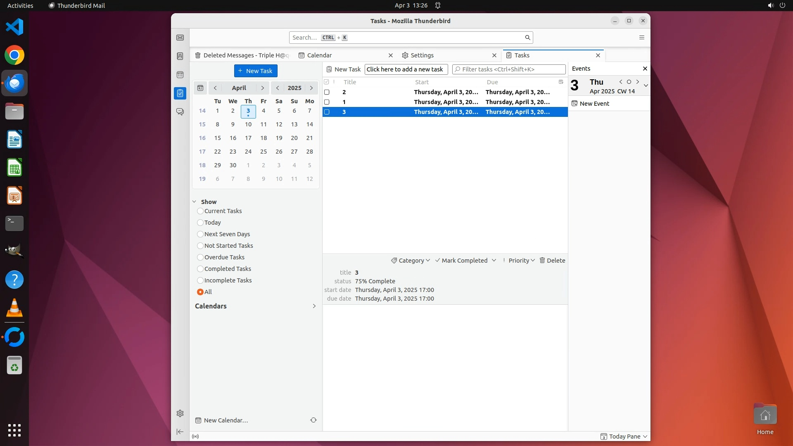This screenshot has height=446, width=793.
Task: Check the checkbox for task 2
Action: coord(327,92)
